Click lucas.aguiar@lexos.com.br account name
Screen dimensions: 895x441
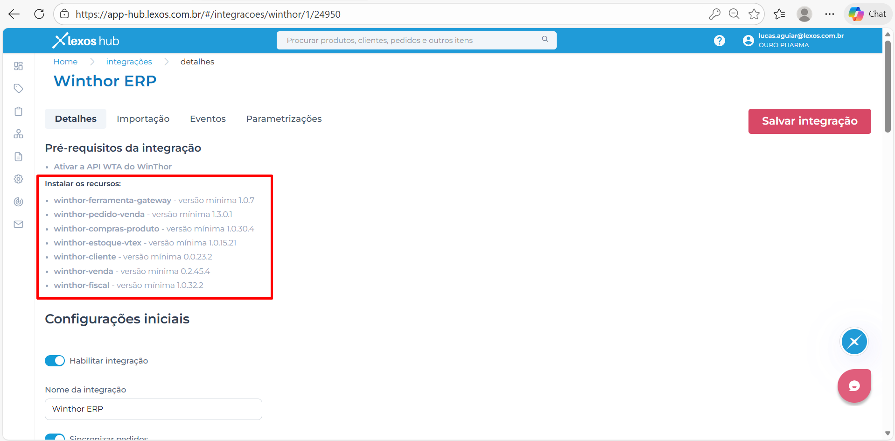pyautogui.click(x=801, y=35)
